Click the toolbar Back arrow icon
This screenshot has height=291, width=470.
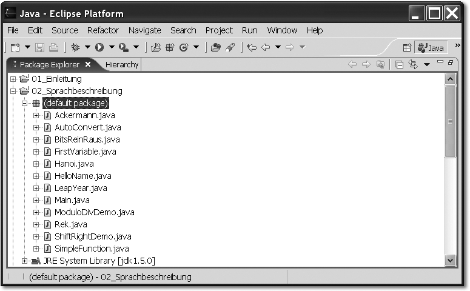tap(266, 47)
